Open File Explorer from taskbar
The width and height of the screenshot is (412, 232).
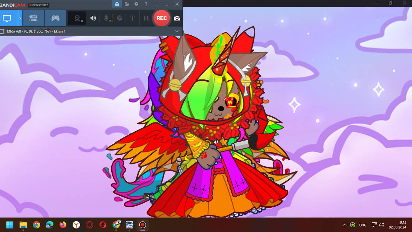point(23,225)
